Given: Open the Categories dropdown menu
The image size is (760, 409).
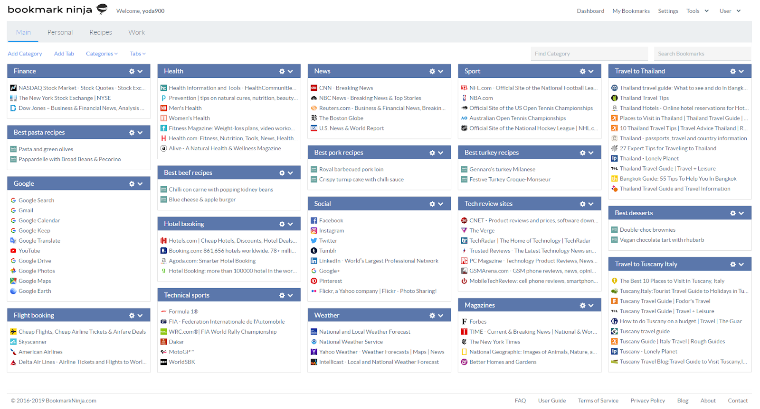Looking at the screenshot, I should pyautogui.click(x=102, y=54).
